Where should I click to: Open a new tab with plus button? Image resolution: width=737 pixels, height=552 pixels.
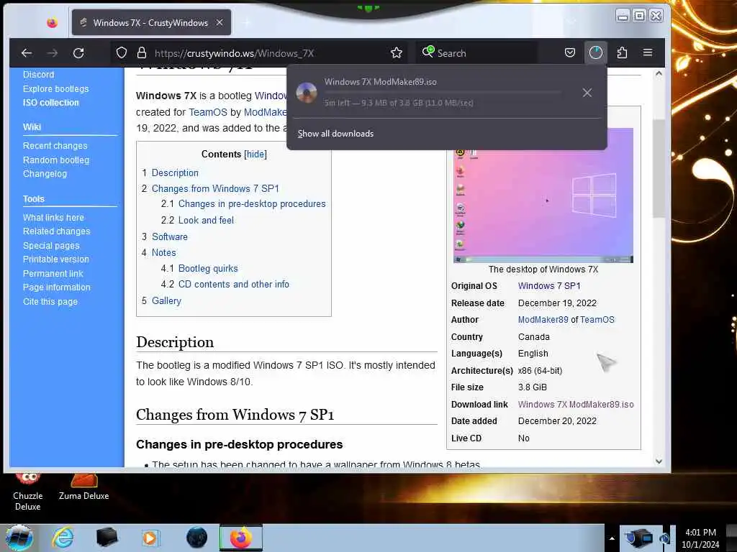(248, 22)
